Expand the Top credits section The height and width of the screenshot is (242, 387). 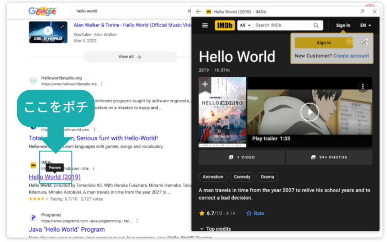point(215,228)
